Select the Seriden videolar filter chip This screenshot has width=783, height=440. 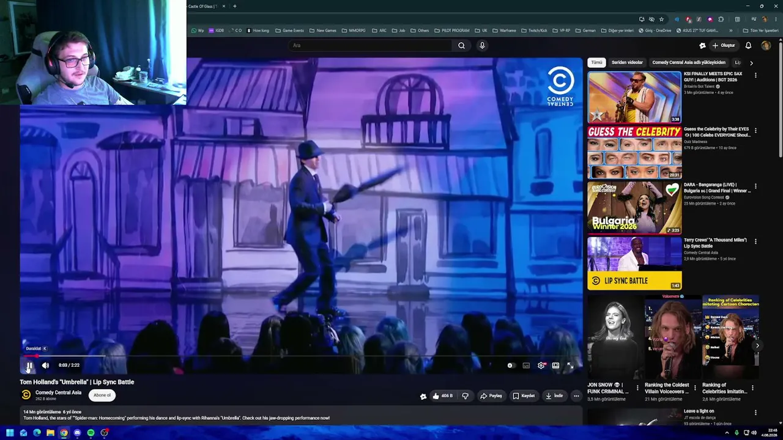[x=627, y=62]
